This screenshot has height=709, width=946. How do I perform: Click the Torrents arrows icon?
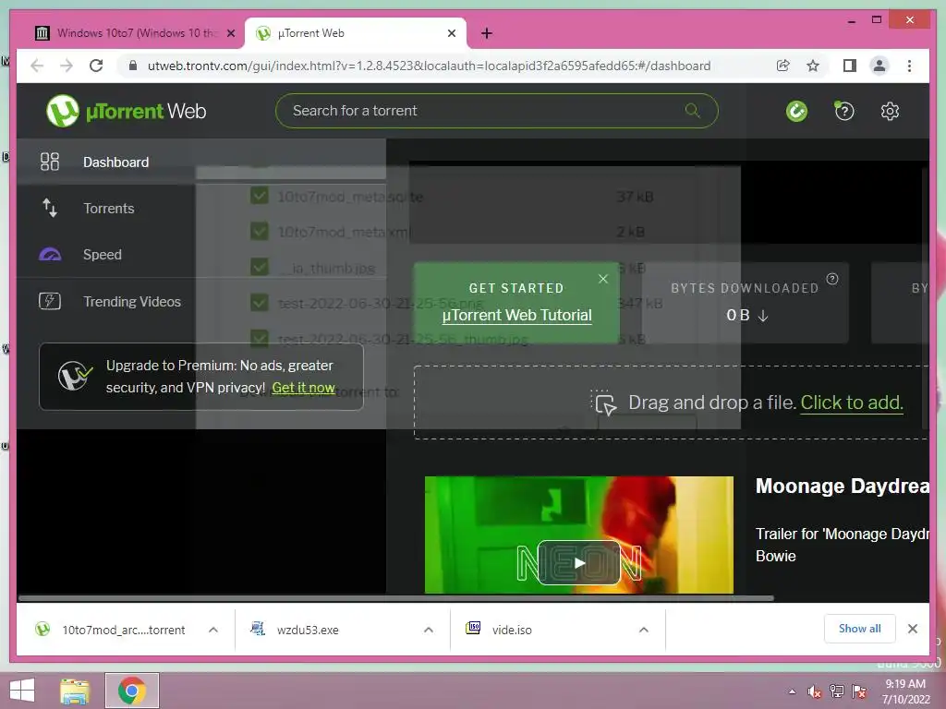tap(50, 208)
